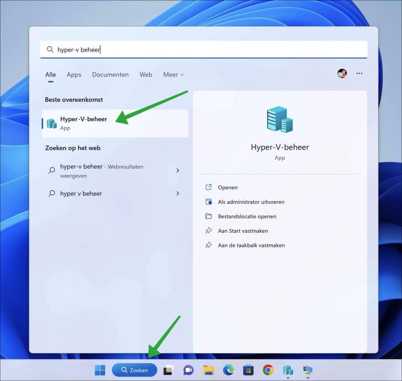The width and height of the screenshot is (402, 381).
Task: Open the user account avatar
Action: (x=342, y=73)
